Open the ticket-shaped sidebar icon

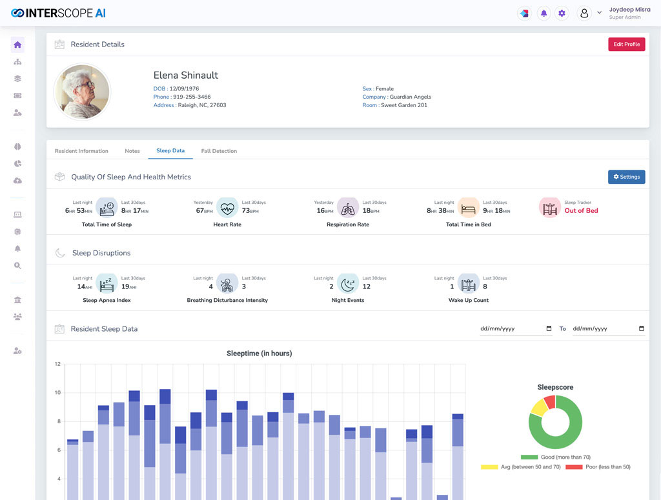pyautogui.click(x=17, y=95)
